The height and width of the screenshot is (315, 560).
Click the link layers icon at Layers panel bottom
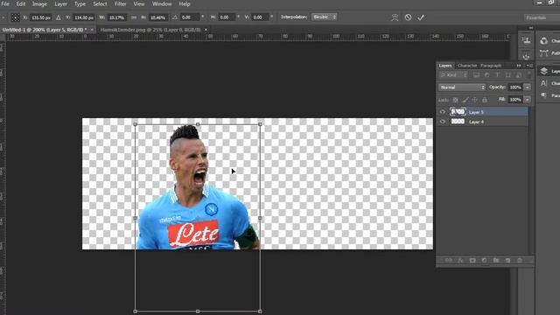point(449,261)
